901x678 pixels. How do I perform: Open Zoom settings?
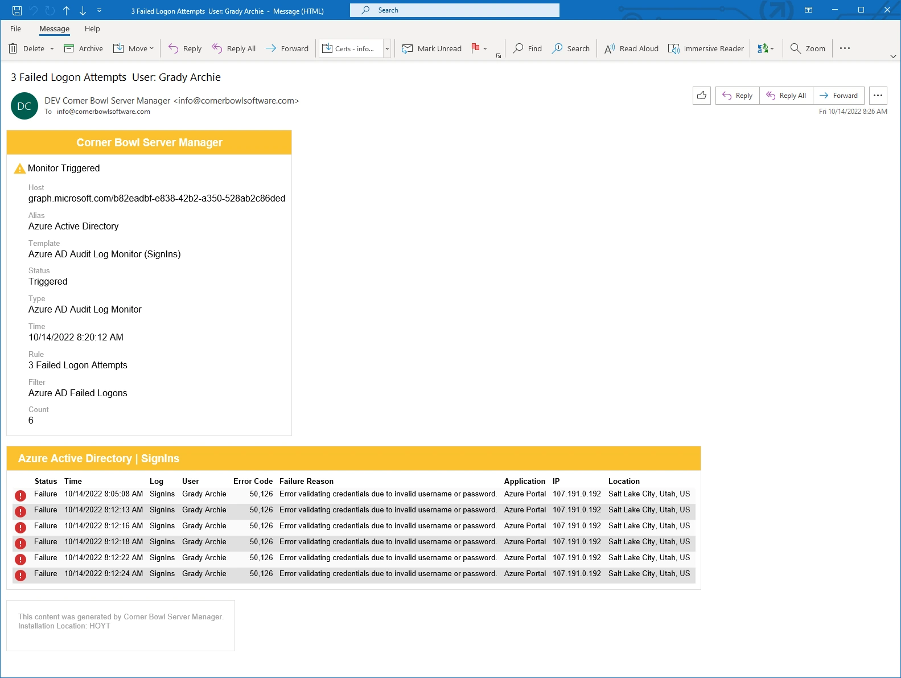click(x=807, y=48)
